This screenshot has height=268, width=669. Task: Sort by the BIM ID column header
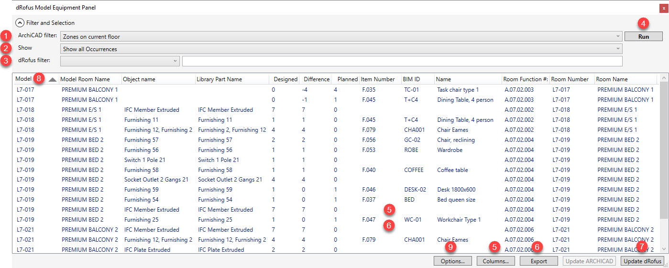[417, 79]
